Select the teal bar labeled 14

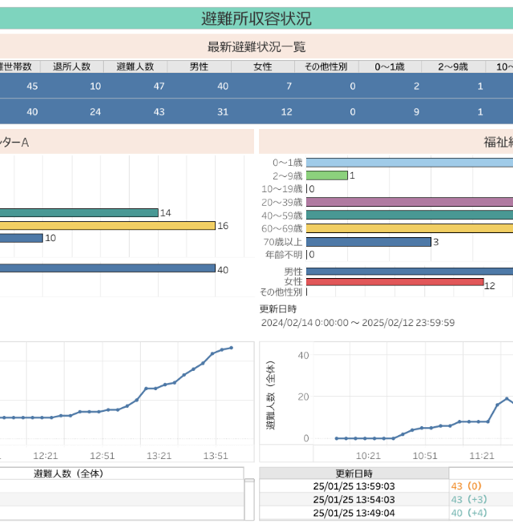click(x=79, y=213)
